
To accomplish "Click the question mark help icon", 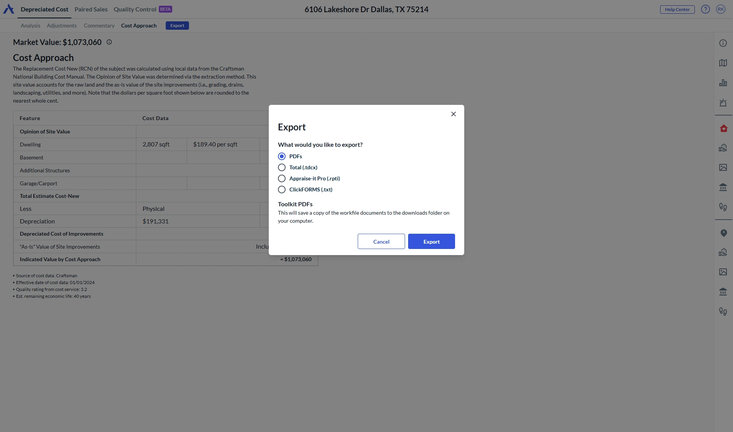I will pyautogui.click(x=705, y=9).
